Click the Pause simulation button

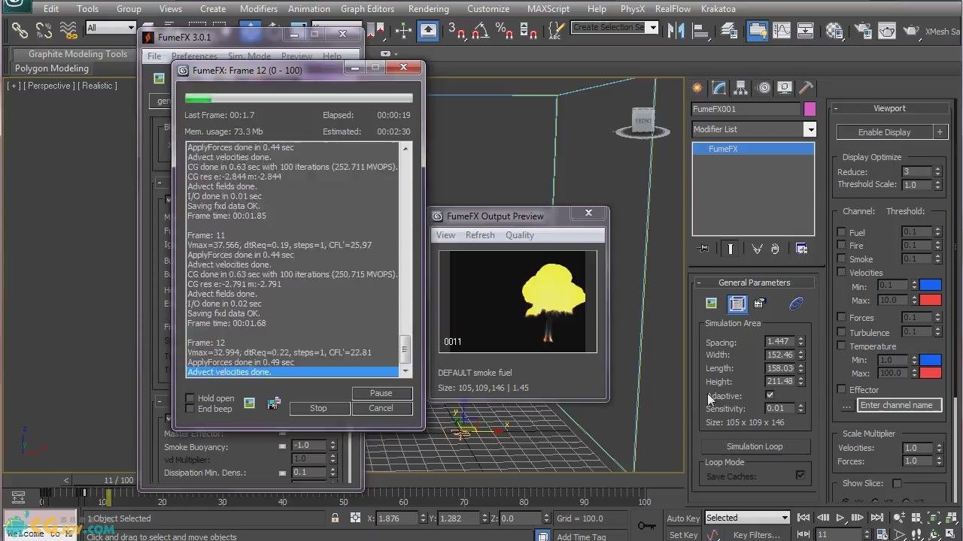pos(381,393)
